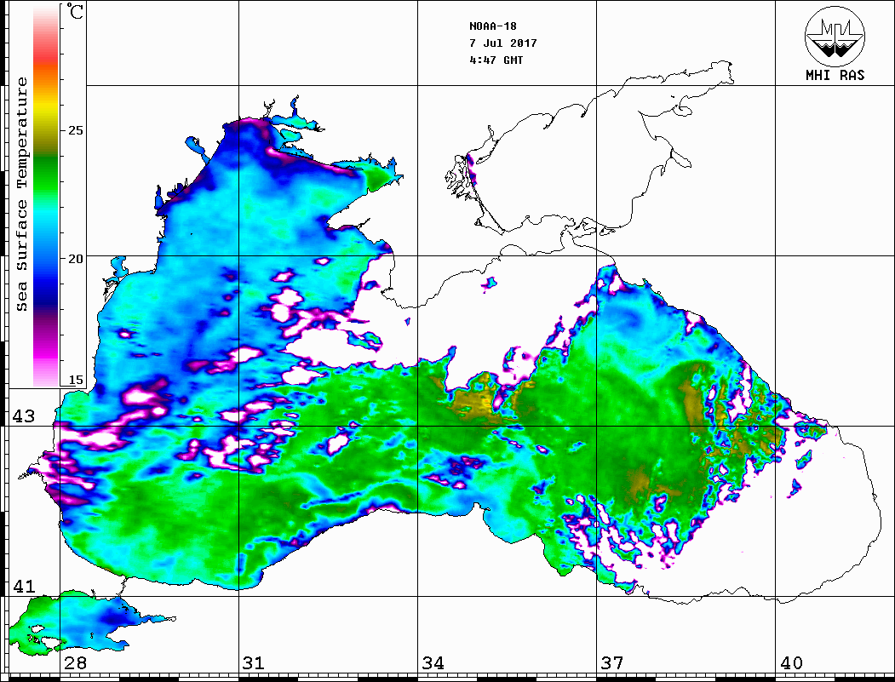Click the 'Sea Surface Temperature' vertical label
Screen dimensions: 895x682
21,194
